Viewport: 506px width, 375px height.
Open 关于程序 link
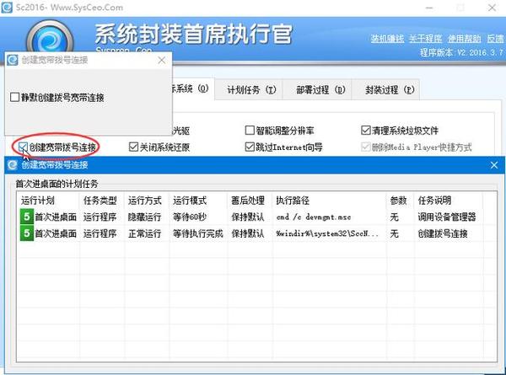pos(425,39)
